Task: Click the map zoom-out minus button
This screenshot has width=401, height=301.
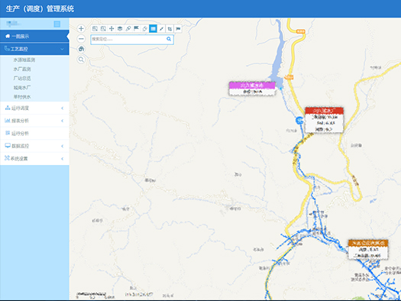Action: [81, 39]
